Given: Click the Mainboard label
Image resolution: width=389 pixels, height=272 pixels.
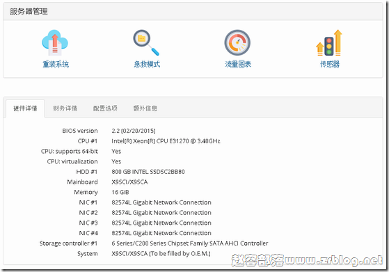Looking at the screenshot, I should click(x=82, y=182).
